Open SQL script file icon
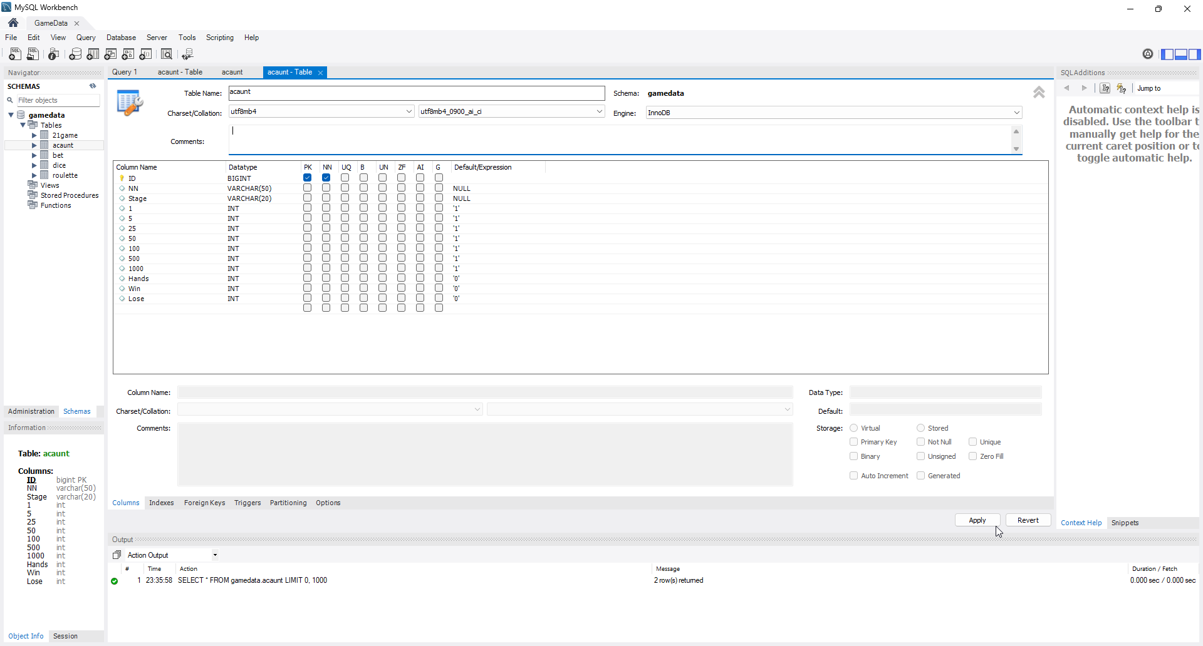Image resolution: width=1203 pixels, height=646 pixels. point(33,54)
